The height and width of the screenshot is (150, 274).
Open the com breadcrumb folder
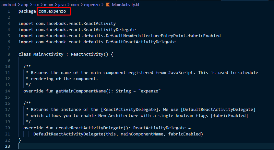coord(75,5)
